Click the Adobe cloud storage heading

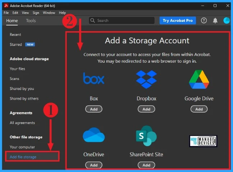pos(29,59)
